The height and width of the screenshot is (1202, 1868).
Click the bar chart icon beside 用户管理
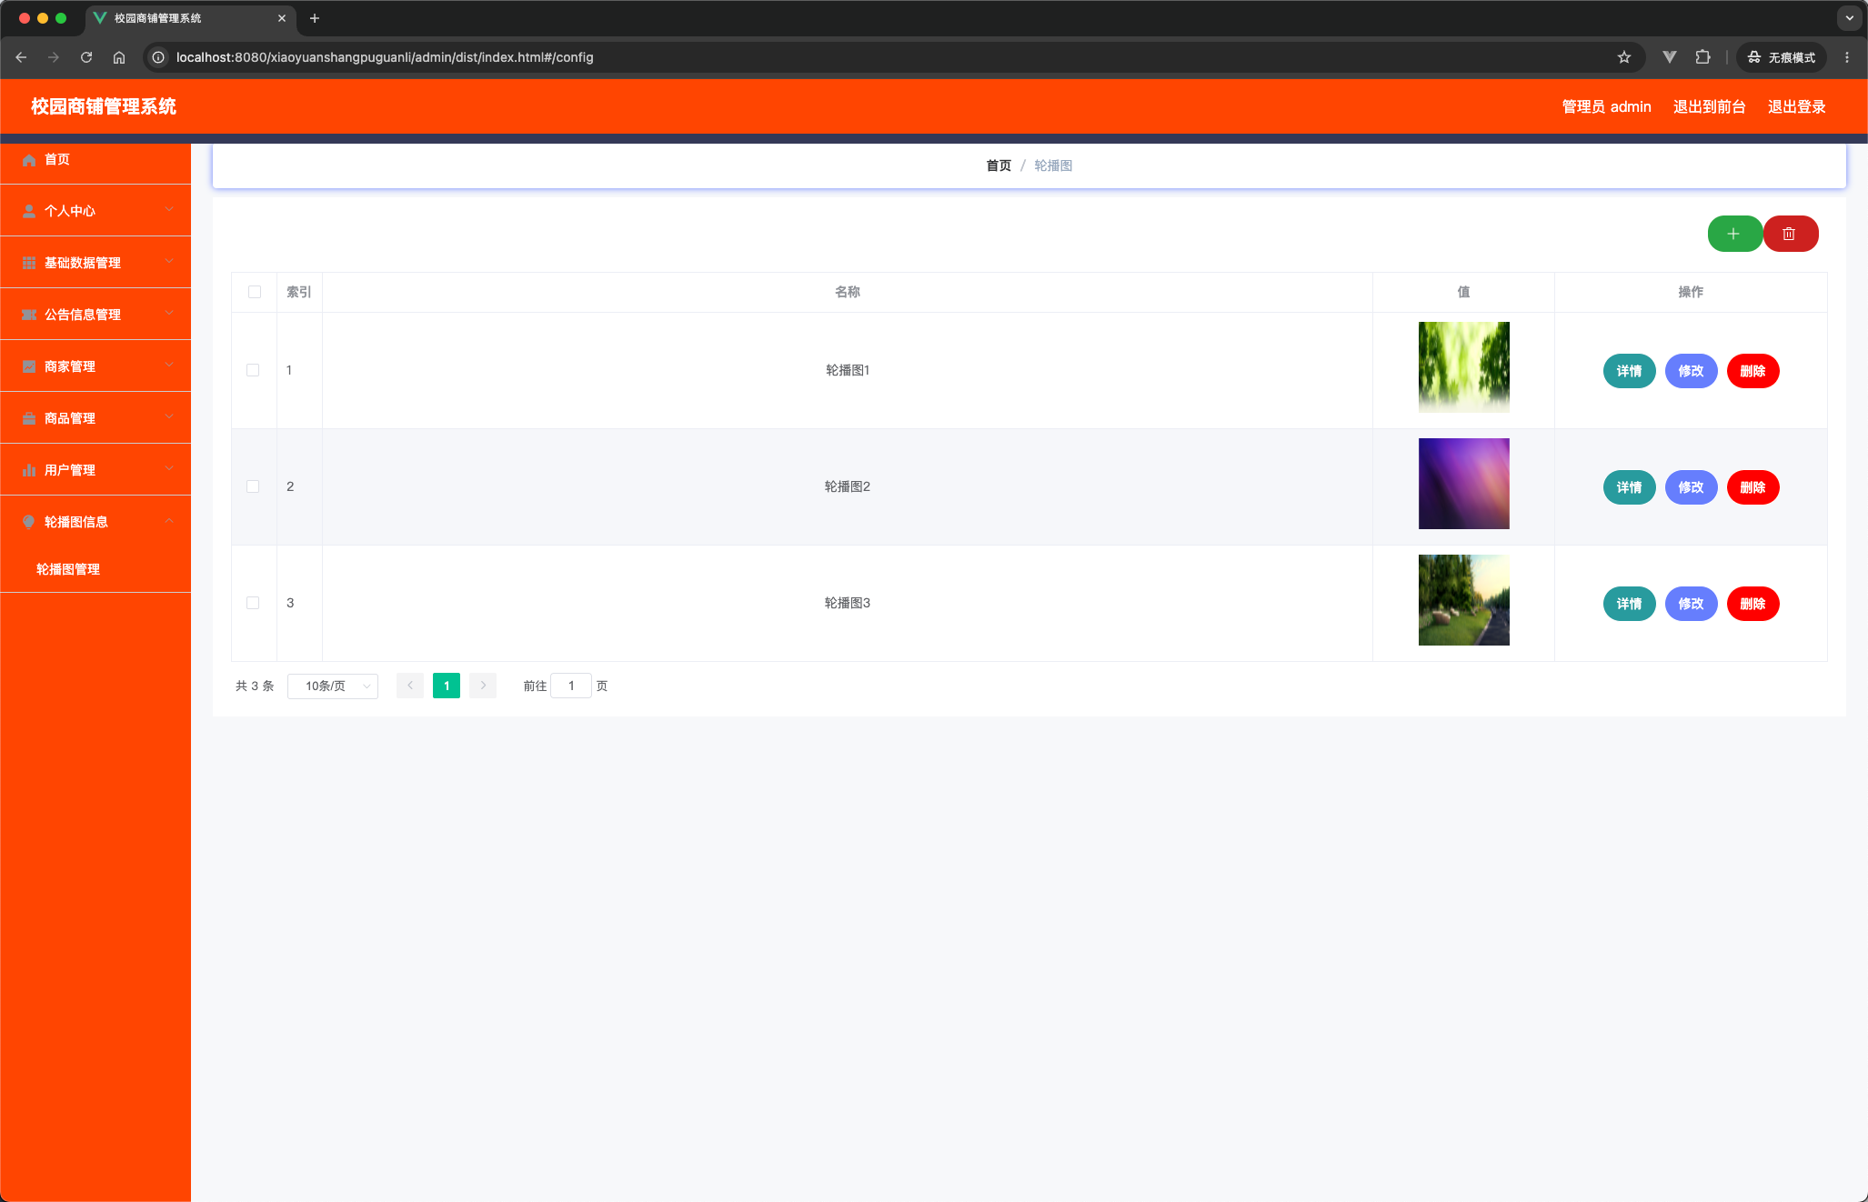click(29, 470)
